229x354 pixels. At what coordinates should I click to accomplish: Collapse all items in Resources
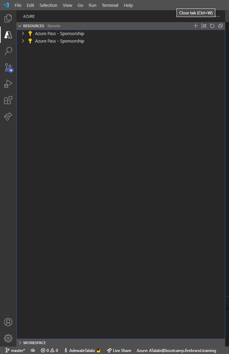point(220,26)
